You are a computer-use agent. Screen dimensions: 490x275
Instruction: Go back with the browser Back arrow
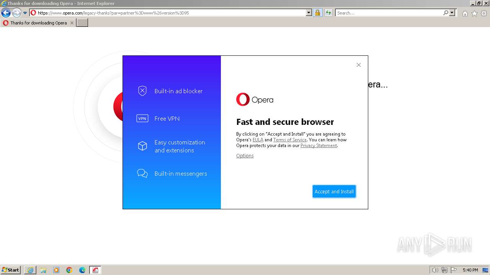pyautogui.click(x=6, y=13)
